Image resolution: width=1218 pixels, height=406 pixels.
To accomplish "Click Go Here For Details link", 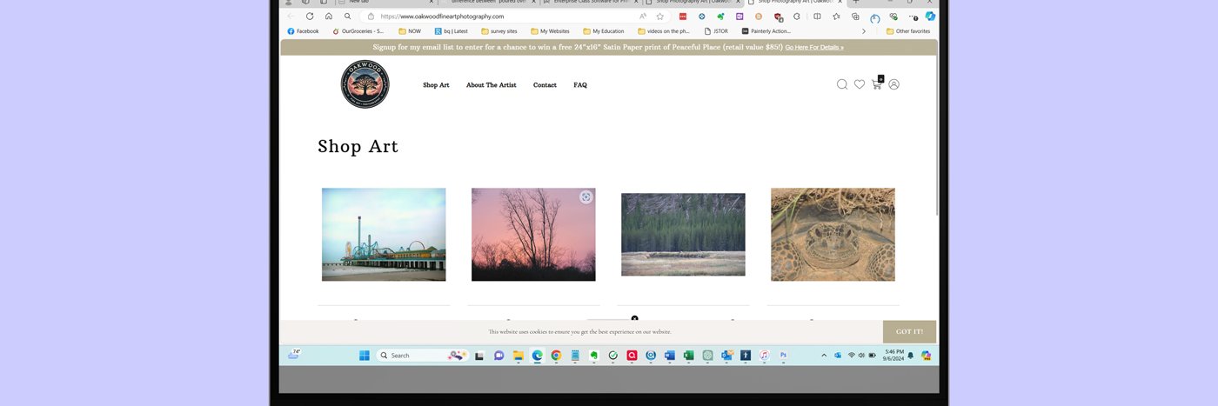I will point(814,47).
